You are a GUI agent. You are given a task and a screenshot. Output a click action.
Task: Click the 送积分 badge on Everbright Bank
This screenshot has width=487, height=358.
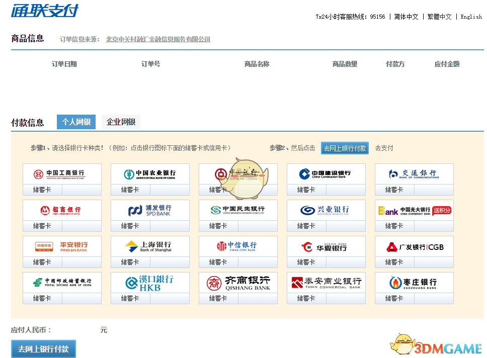click(442, 210)
